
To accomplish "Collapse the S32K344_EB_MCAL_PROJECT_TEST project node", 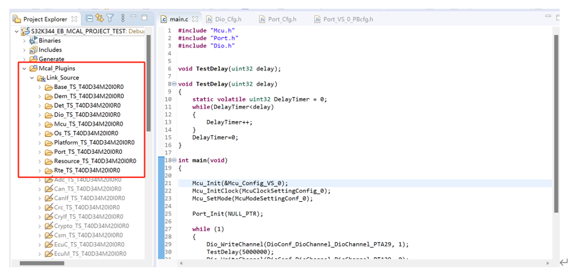I will (16, 32).
